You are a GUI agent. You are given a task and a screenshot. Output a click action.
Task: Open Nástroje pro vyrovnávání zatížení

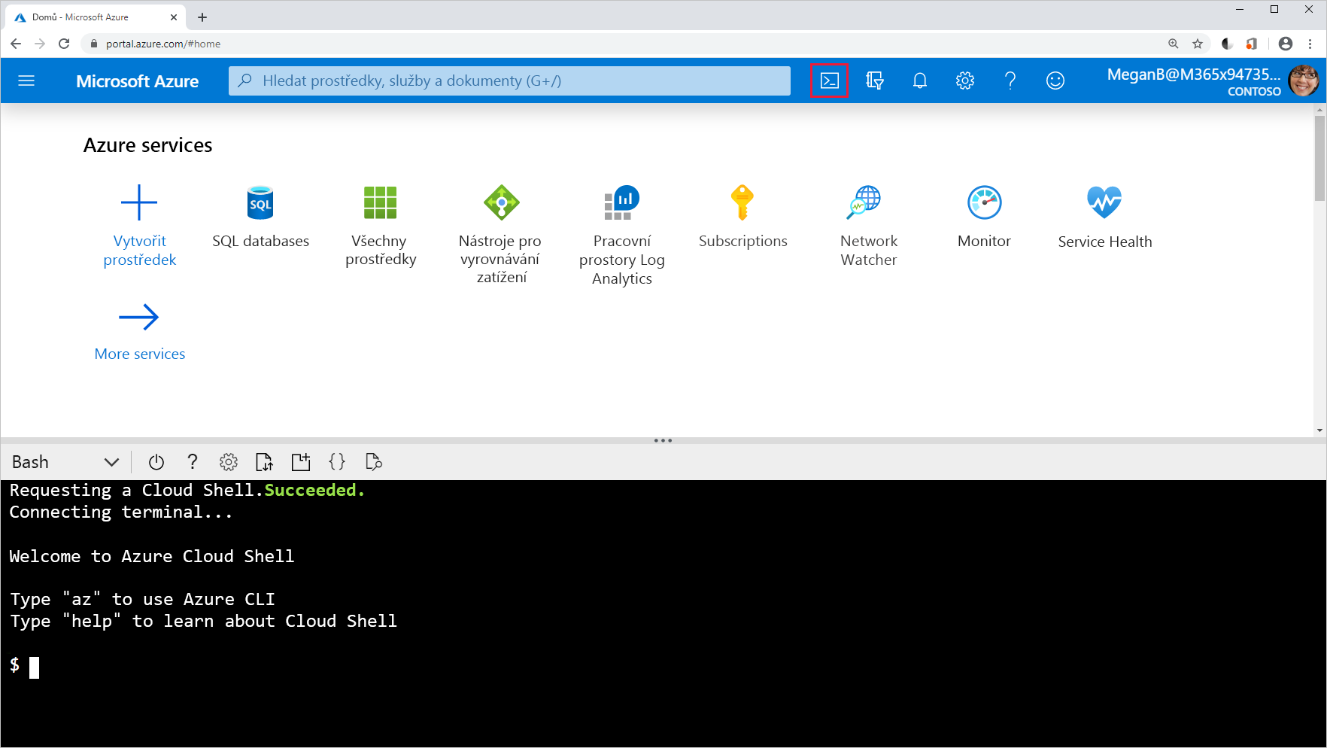pos(501,202)
